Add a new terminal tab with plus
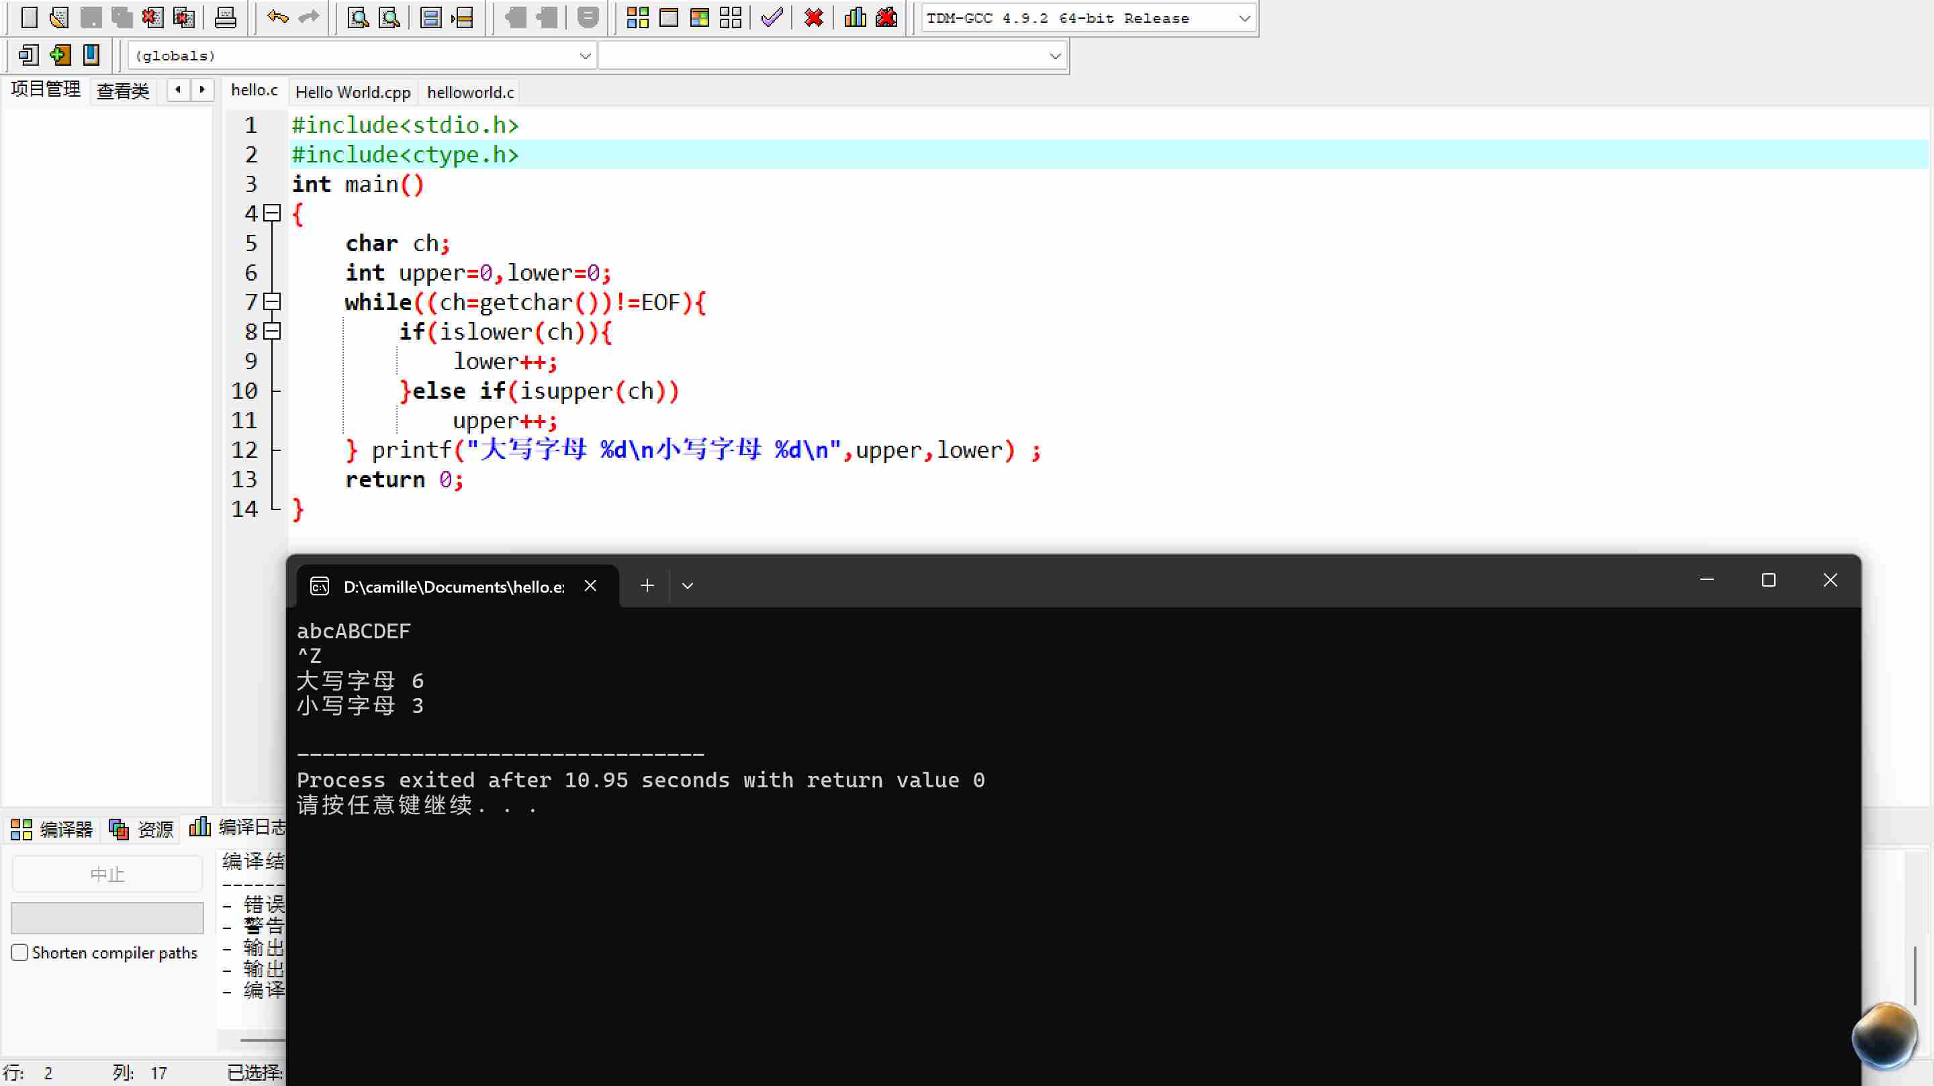 point(647,585)
